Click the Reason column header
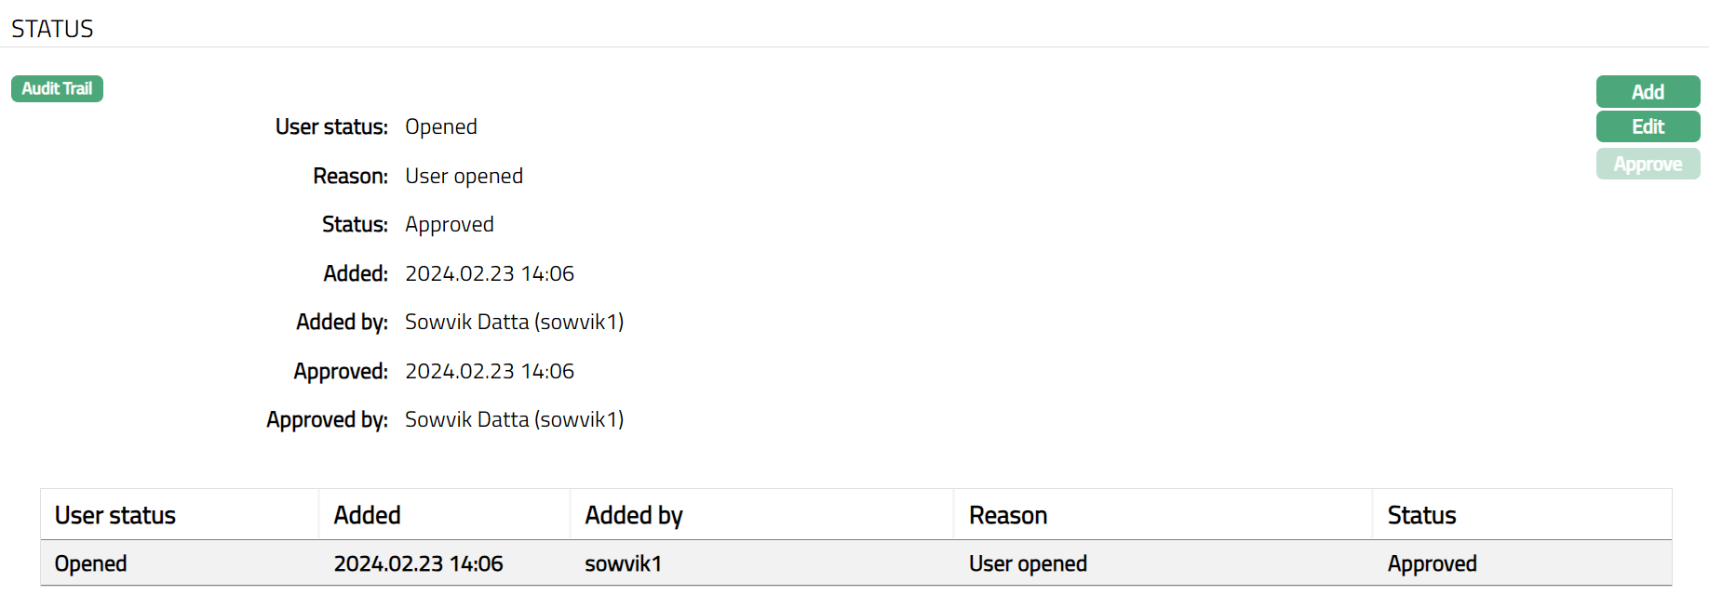This screenshot has height=595, width=1709. click(x=1008, y=515)
